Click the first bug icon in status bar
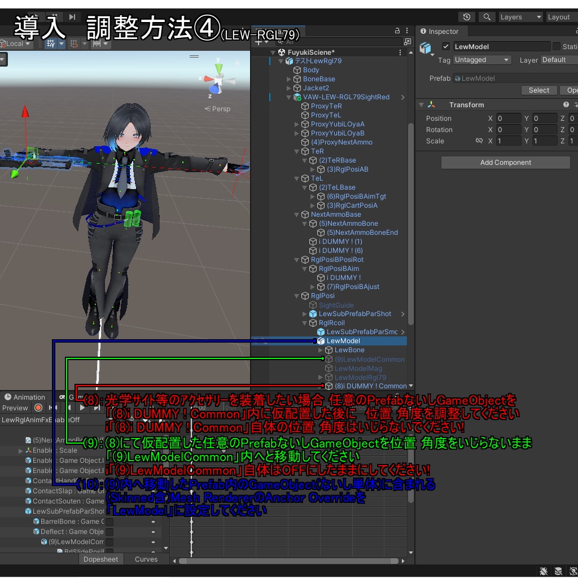 [x=544, y=571]
